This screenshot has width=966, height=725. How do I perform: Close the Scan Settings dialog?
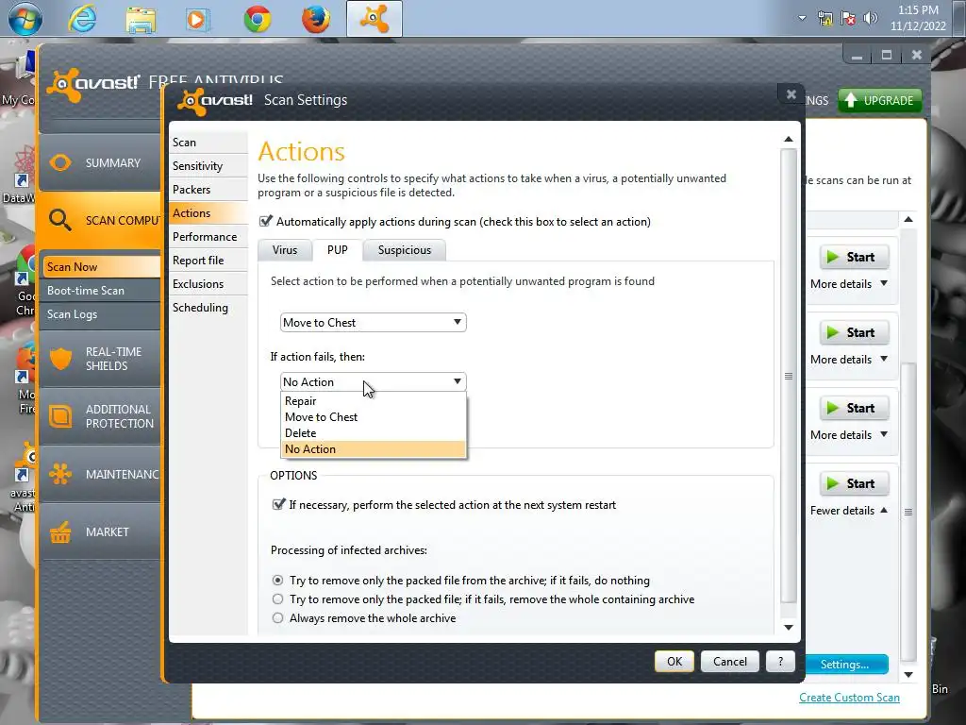pyautogui.click(x=791, y=94)
